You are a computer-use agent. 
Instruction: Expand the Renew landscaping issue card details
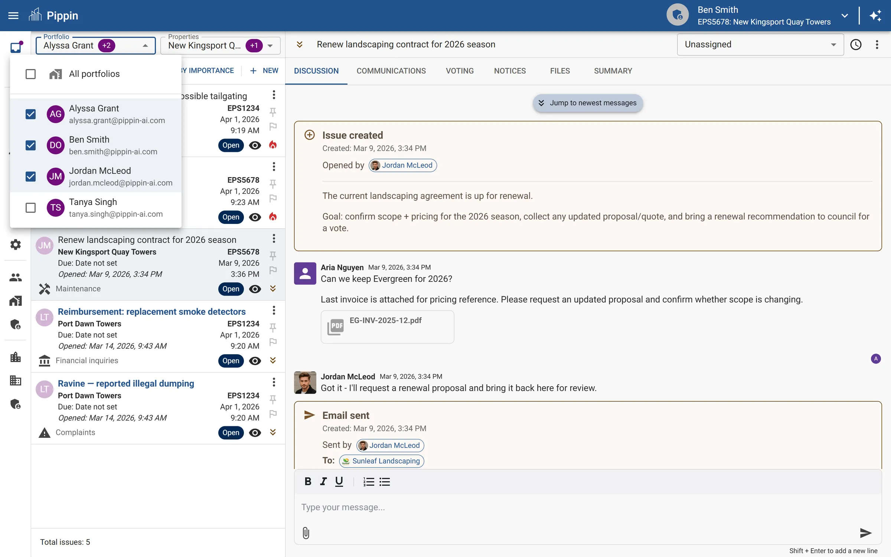(x=273, y=289)
